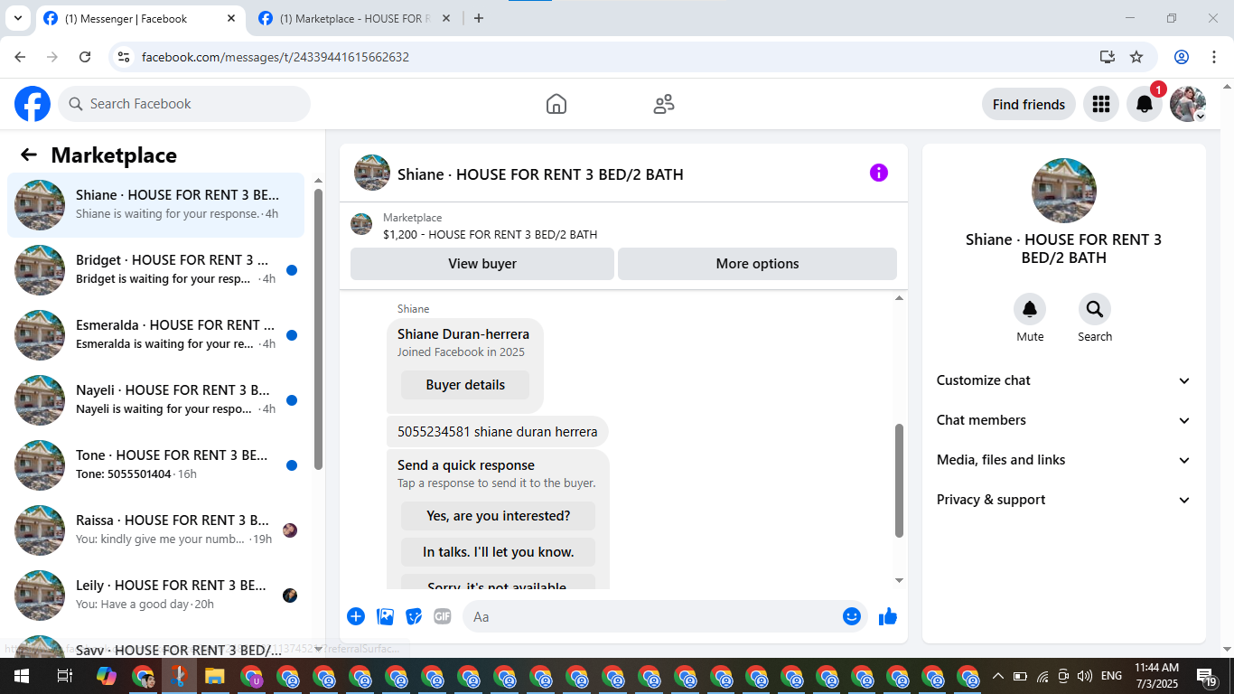
Task: Attach a photo using the image icon
Action: [x=386, y=616]
